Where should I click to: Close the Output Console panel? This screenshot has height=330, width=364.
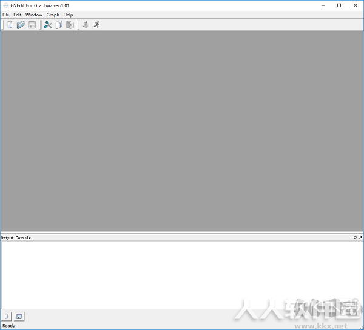coord(360,237)
